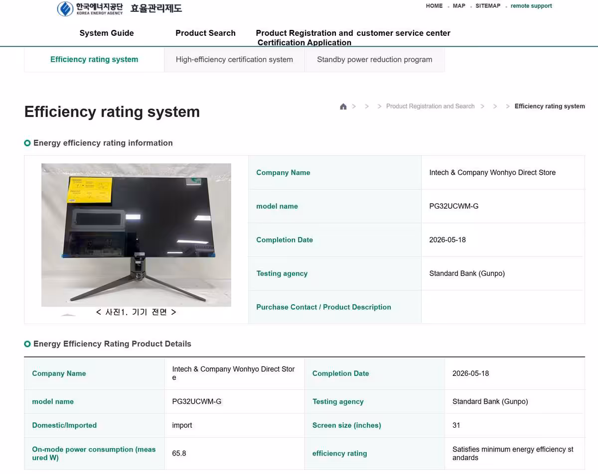Click Energy efficiency rating information heading
Image resolution: width=598 pixels, height=474 pixels.
(x=103, y=143)
